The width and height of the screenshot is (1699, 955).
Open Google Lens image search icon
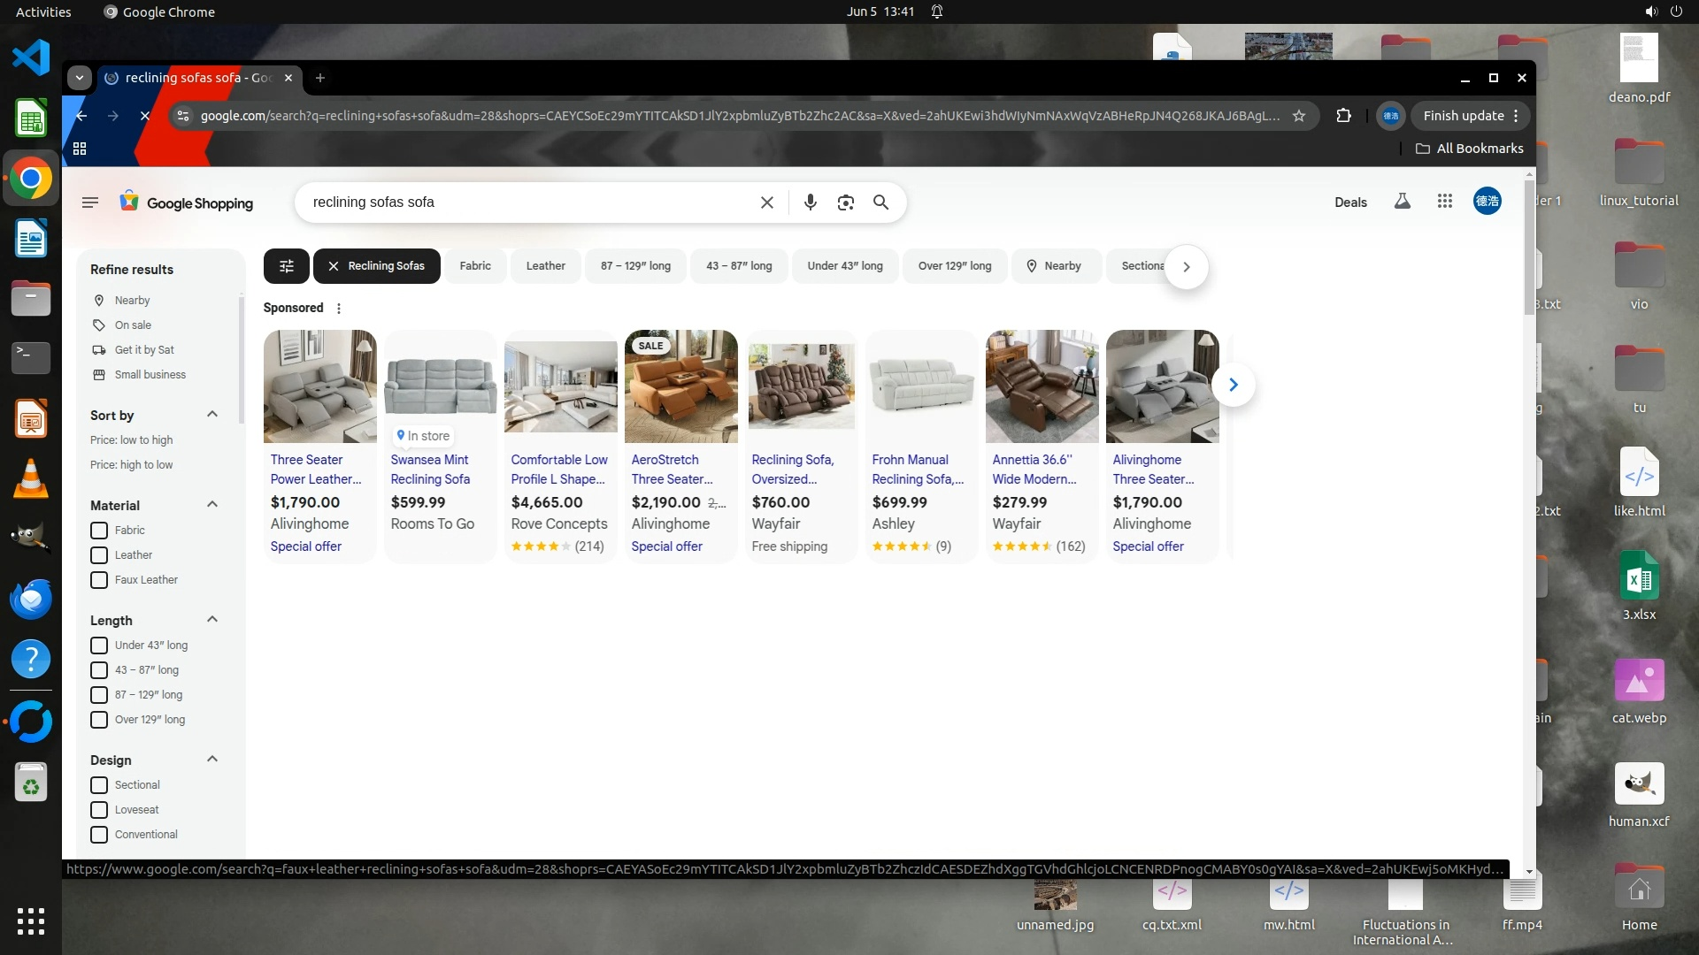click(x=845, y=202)
